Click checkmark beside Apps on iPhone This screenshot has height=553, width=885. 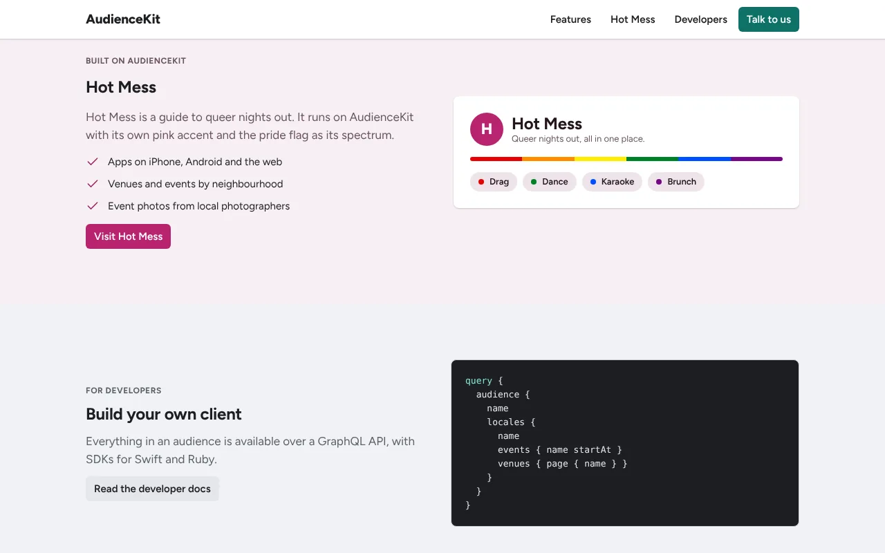tap(93, 162)
